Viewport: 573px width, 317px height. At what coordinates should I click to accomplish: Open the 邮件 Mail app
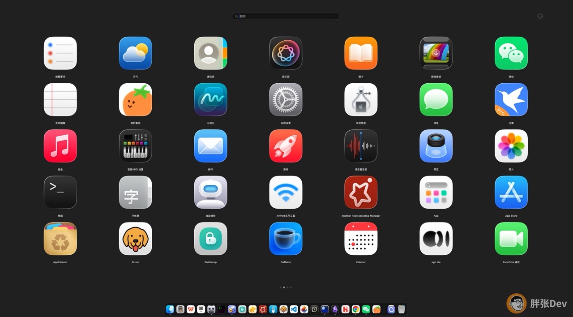211,146
